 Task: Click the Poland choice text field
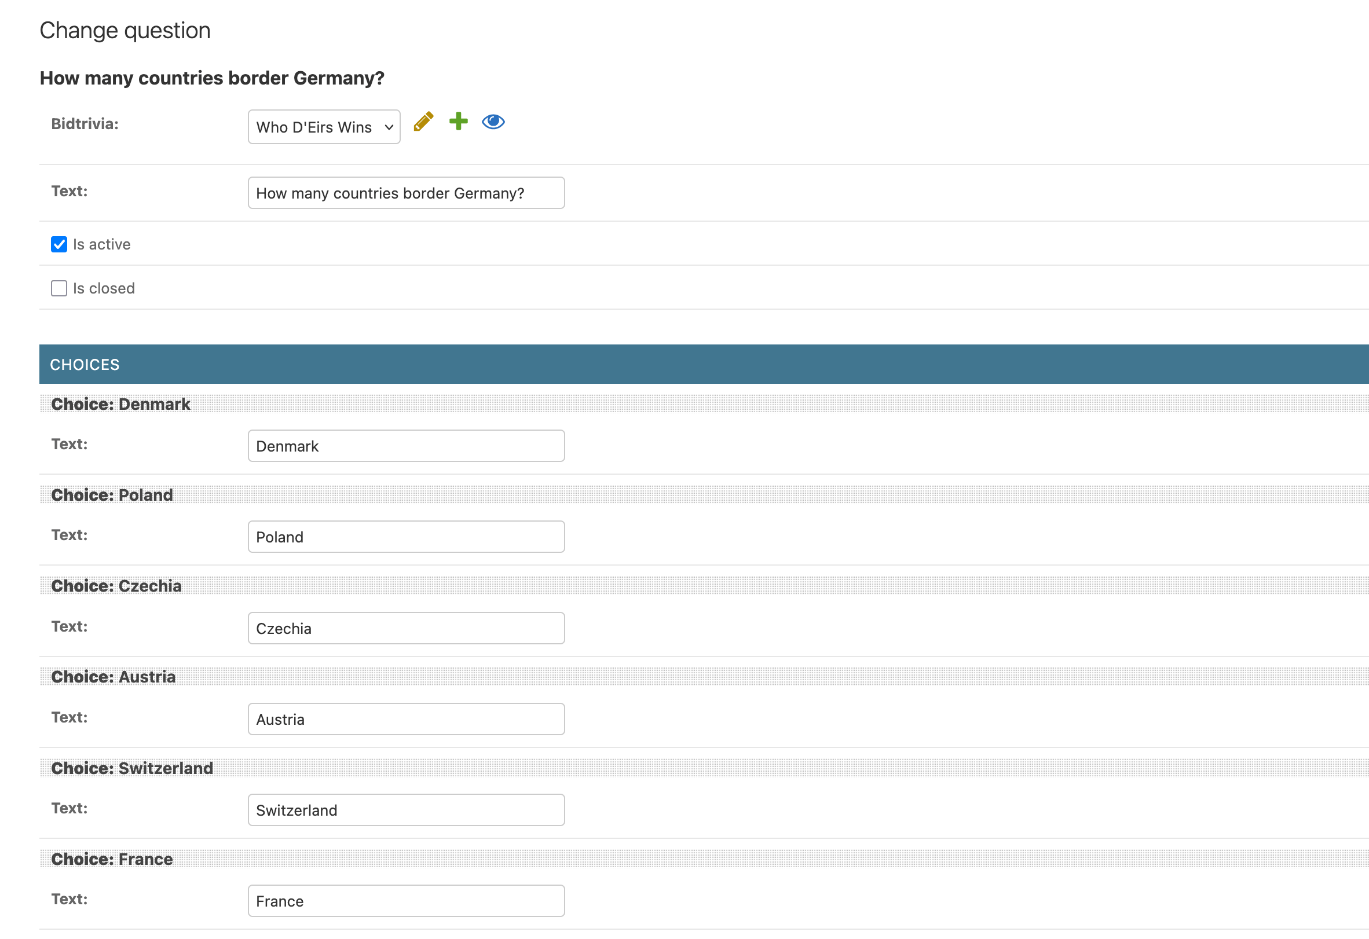tap(407, 537)
